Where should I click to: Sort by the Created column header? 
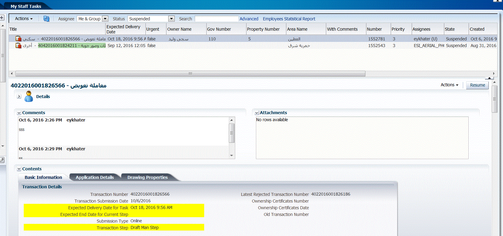pyautogui.click(x=483, y=29)
